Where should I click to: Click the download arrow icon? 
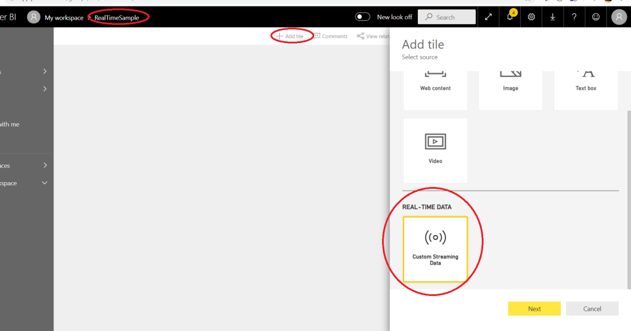553,17
